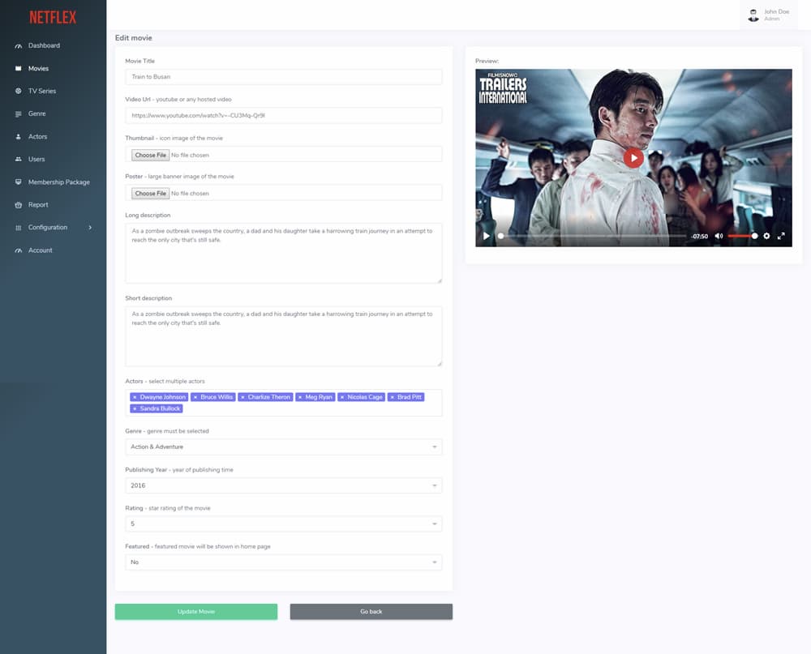
Task: Adjust the red volume slider
Action: click(x=742, y=236)
